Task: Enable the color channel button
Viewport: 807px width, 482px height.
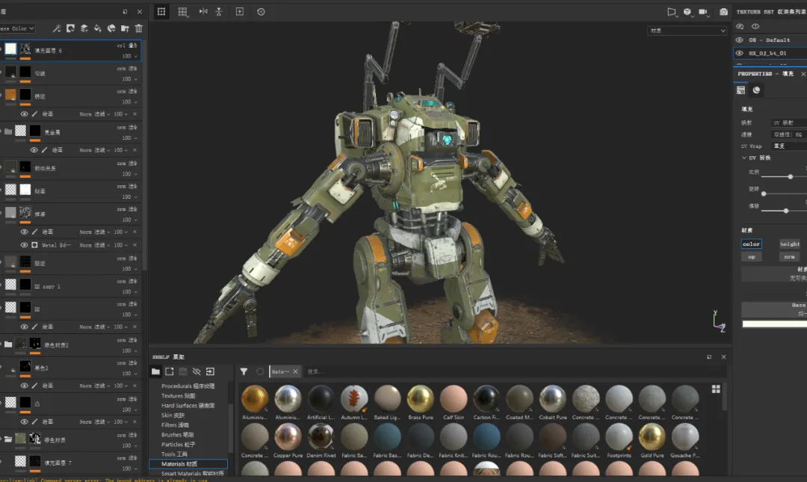Action: coord(751,244)
